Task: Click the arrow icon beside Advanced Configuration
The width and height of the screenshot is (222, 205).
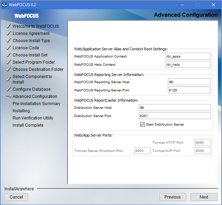Action: 9,96
